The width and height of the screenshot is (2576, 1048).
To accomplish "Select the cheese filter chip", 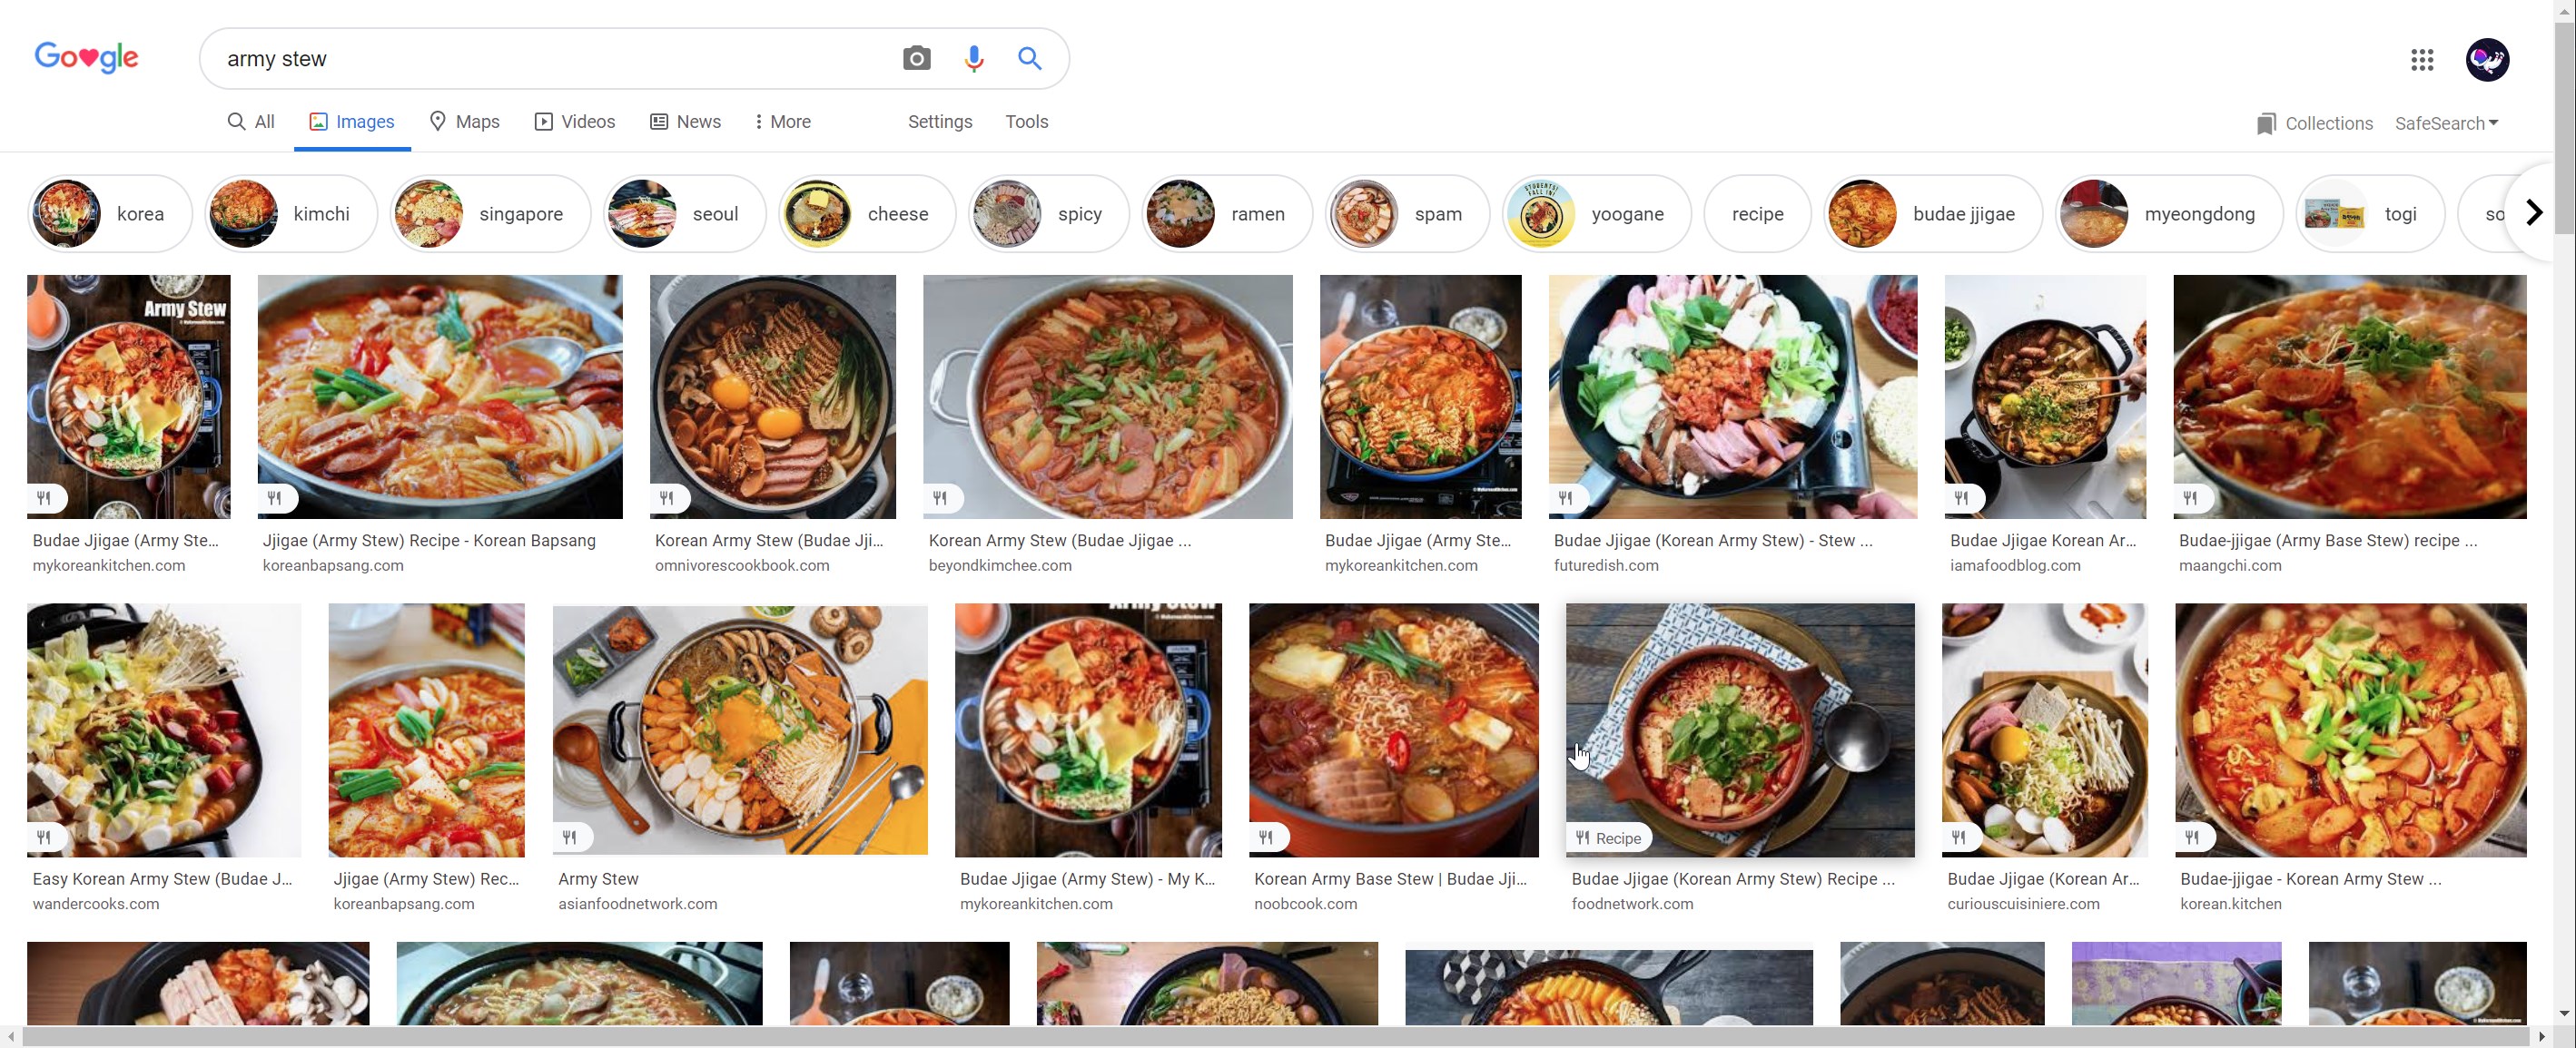I will pyautogui.click(x=867, y=214).
